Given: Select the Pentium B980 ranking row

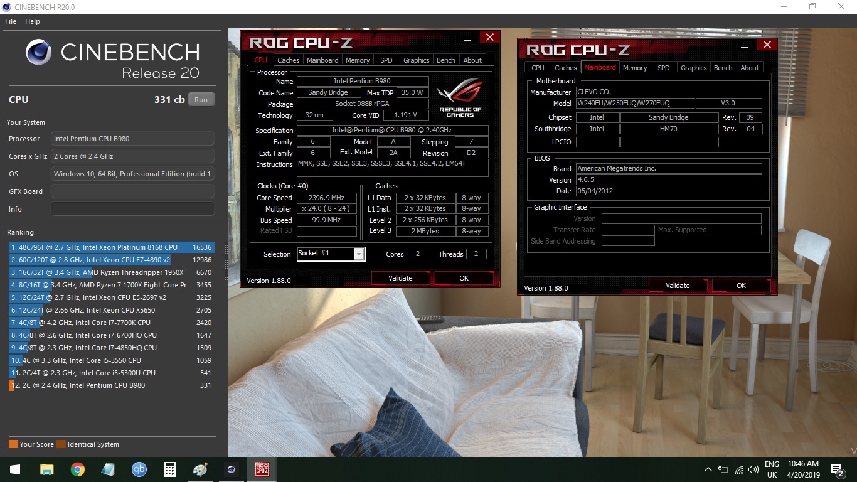Looking at the screenshot, I should pyautogui.click(x=112, y=385).
